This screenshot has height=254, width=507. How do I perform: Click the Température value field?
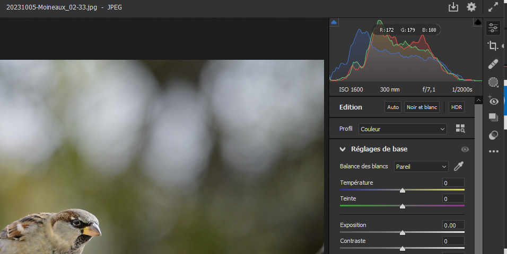pyautogui.click(x=453, y=183)
